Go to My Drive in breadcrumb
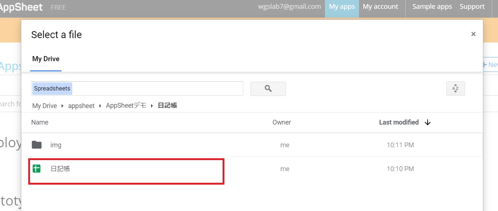This screenshot has width=498, height=211. click(x=44, y=106)
